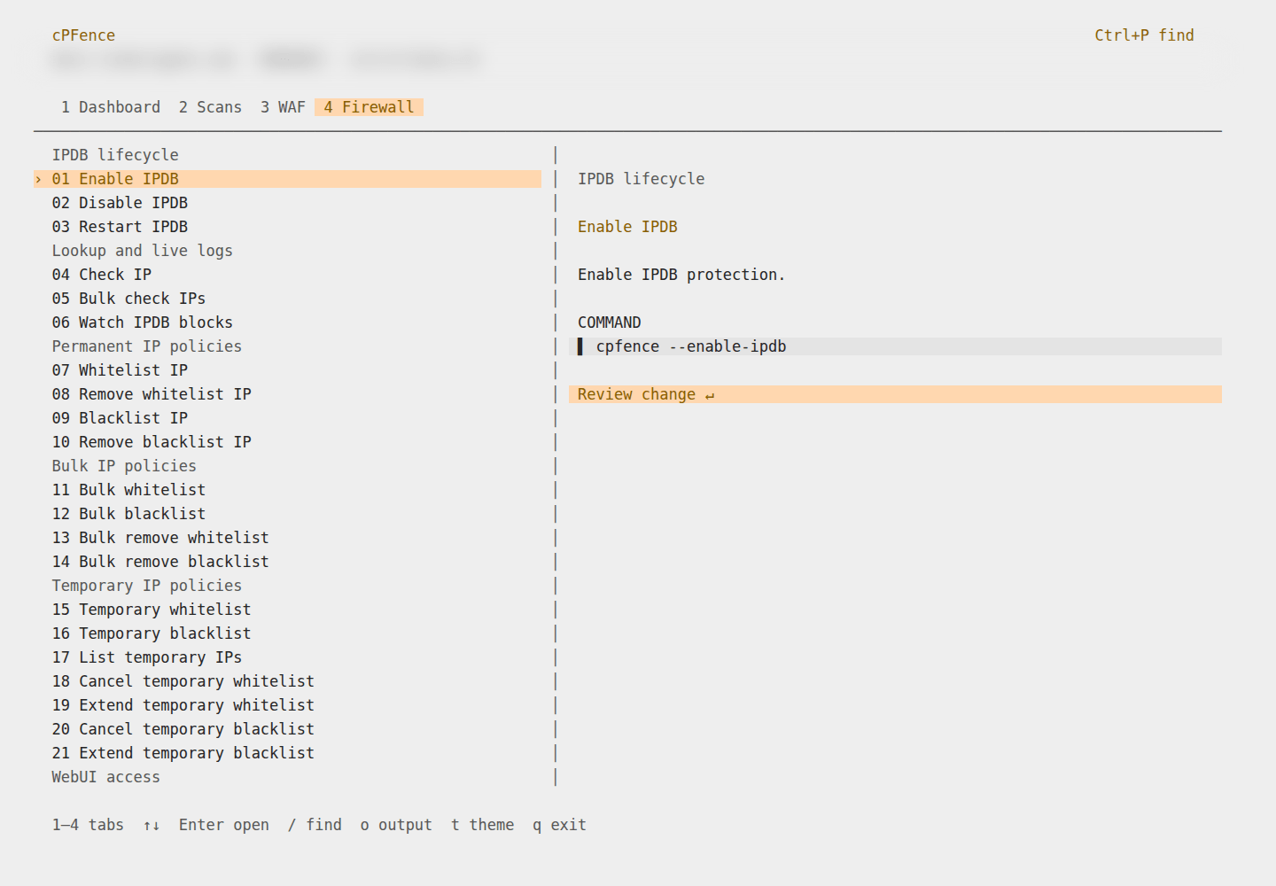Click the '/ find' footer hint
The height and width of the screenshot is (886, 1276).
[x=315, y=825]
